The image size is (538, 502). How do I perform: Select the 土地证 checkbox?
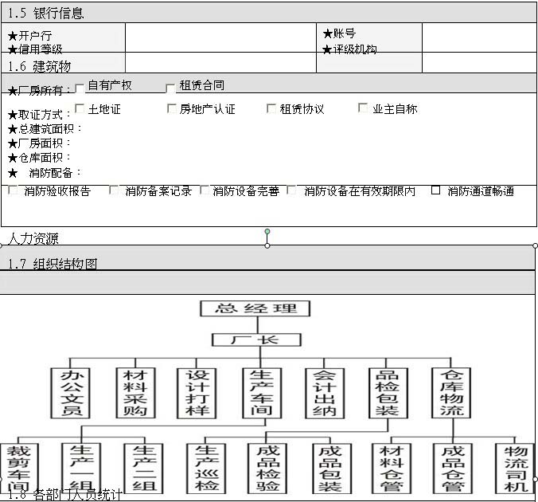tap(80, 108)
